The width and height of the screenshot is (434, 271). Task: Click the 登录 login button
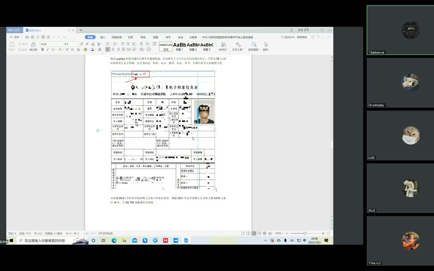303,30
